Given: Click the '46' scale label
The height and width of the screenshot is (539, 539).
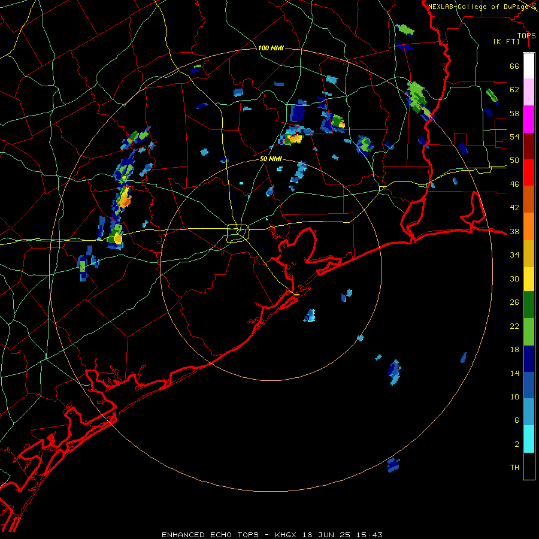Looking at the screenshot, I should (x=514, y=184).
